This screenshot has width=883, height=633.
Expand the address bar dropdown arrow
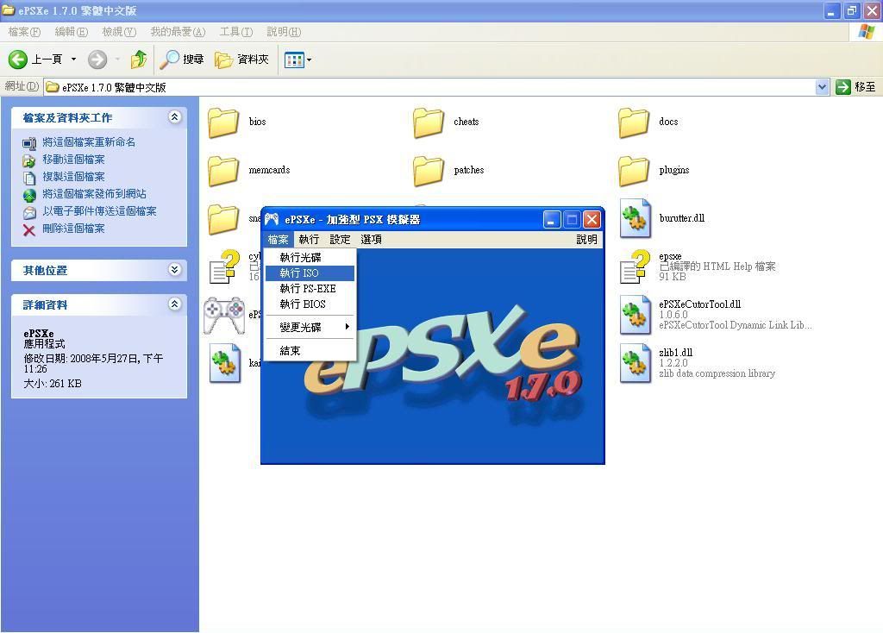pos(822,87)
